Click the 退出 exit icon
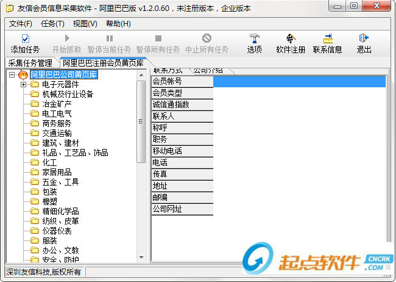 [x=364, y=38]
